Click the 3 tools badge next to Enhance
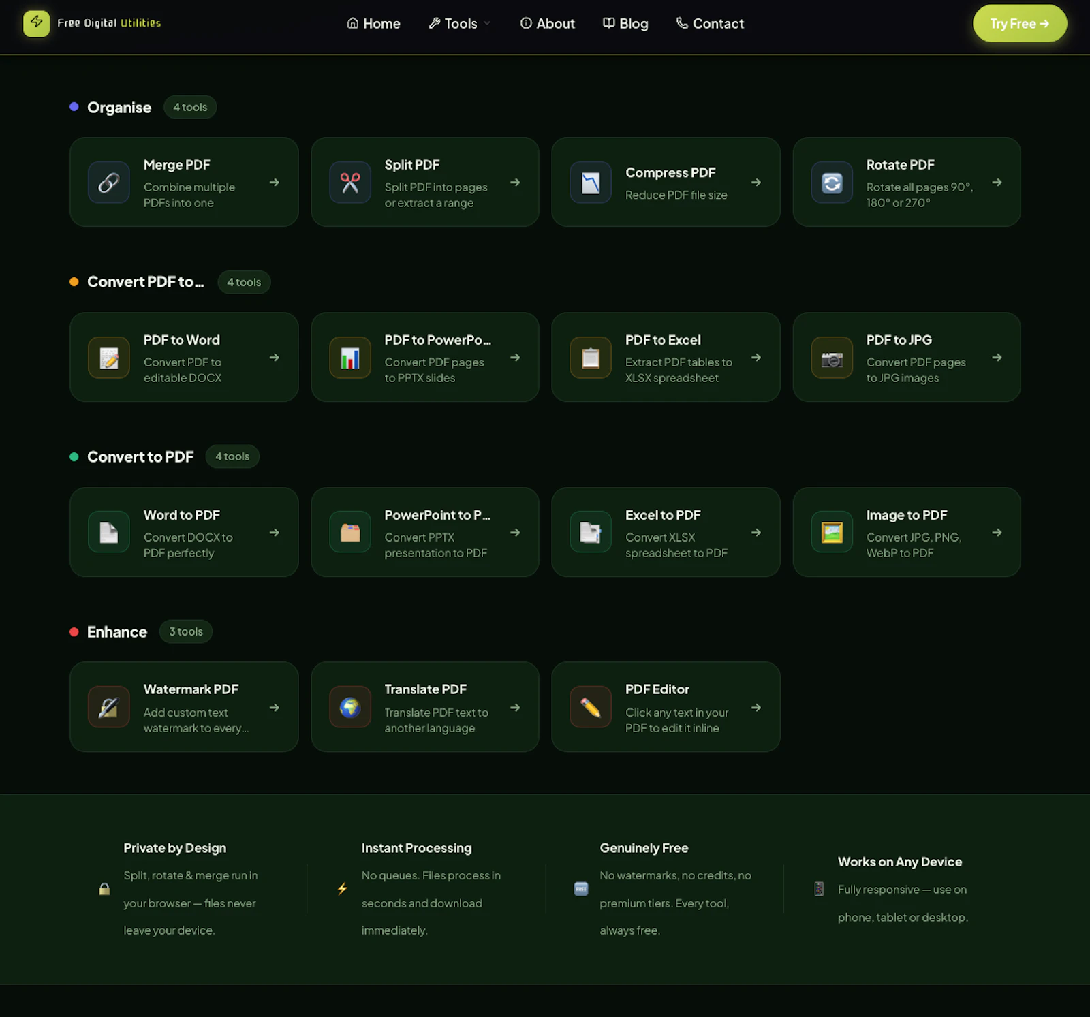 pos(186,631)
